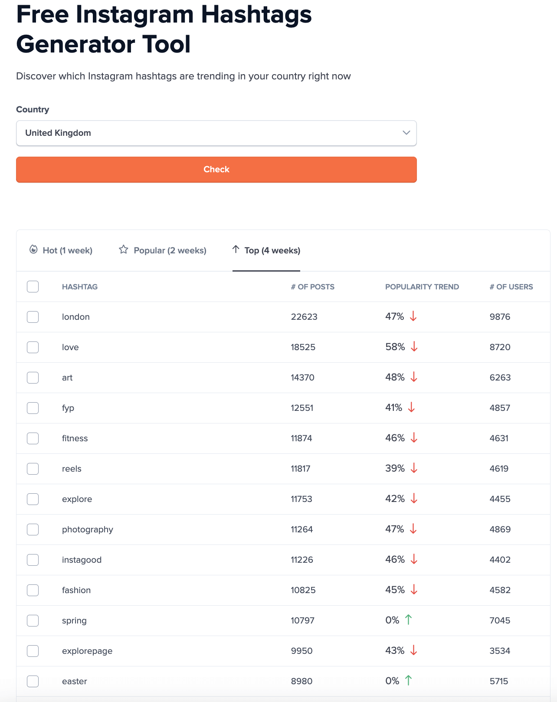This screenshot has height=702, width=557.
Task: Sort by # OF POSTS column header
Action: click(312, 287)
